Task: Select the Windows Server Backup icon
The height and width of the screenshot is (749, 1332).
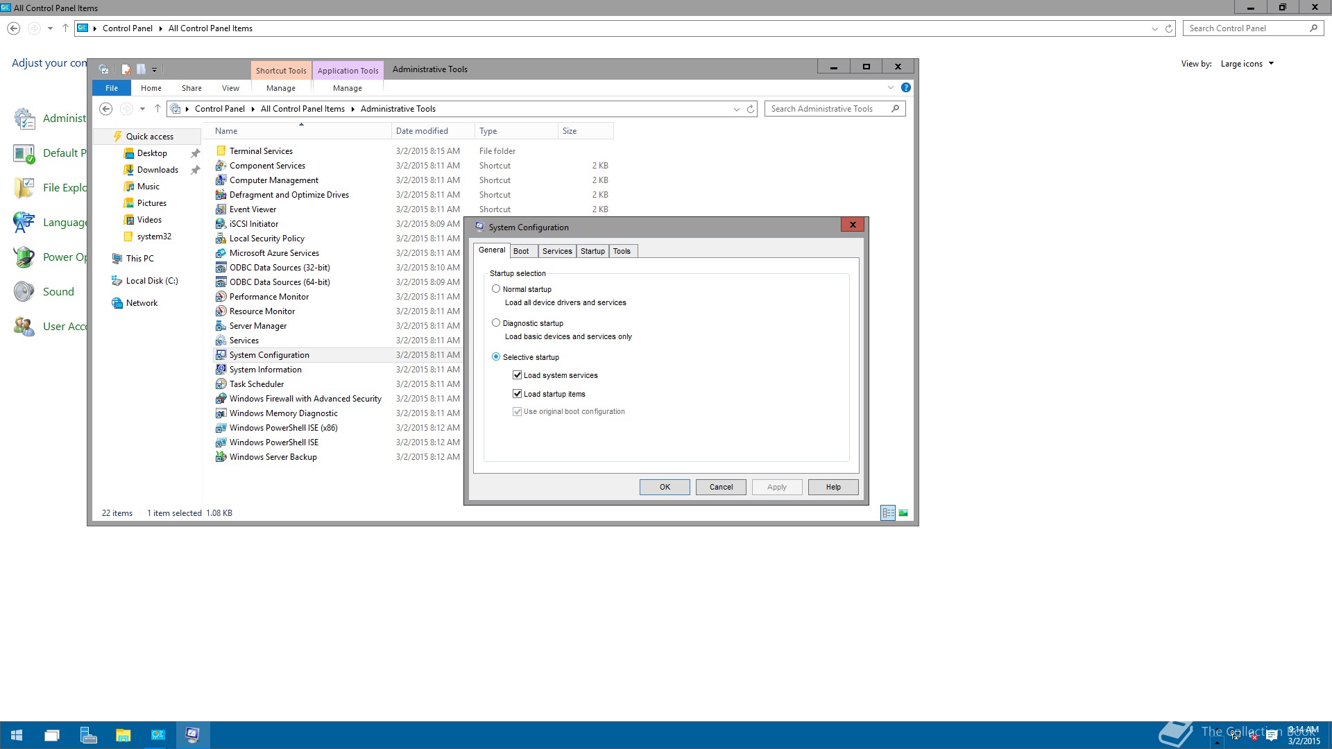Action: 221,457
